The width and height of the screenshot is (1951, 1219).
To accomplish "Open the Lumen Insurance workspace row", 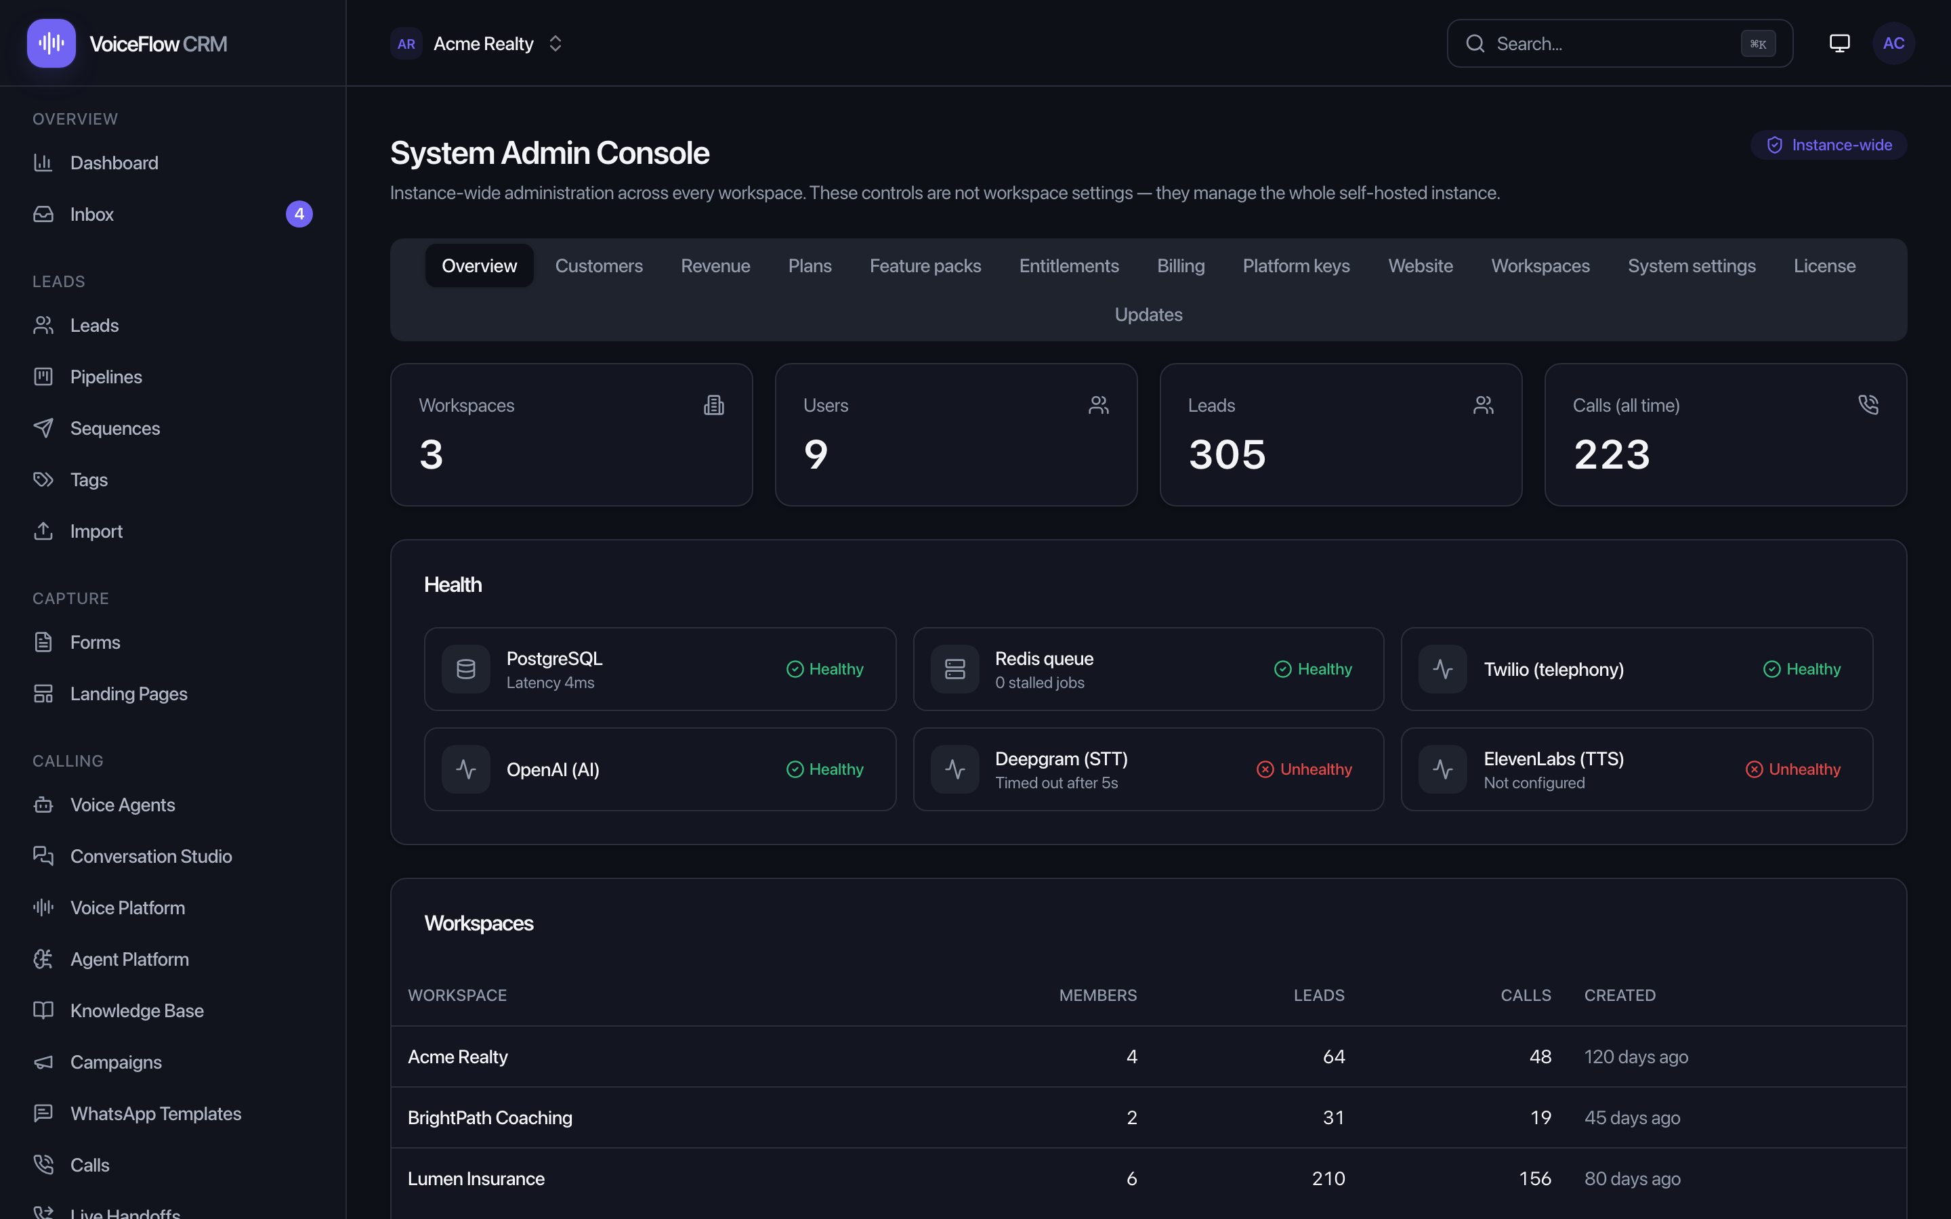I will (1148, 1178).
